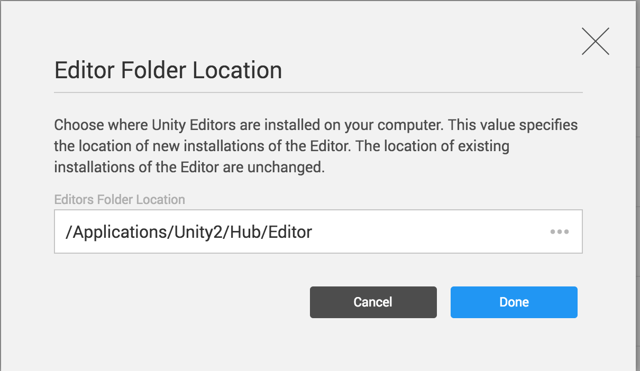Click the three-dot icon in the path field
The image size is (640, 371).
(x=560, y=231)
